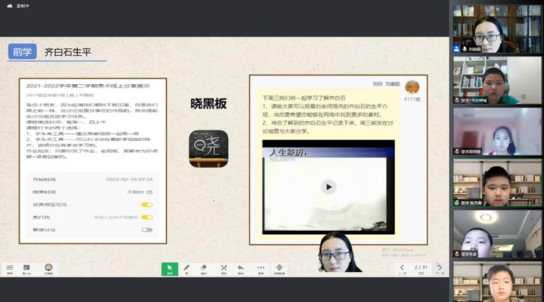Play the 人生经历 video
This screenshot has width=544, height=302.
click(328, 187)
